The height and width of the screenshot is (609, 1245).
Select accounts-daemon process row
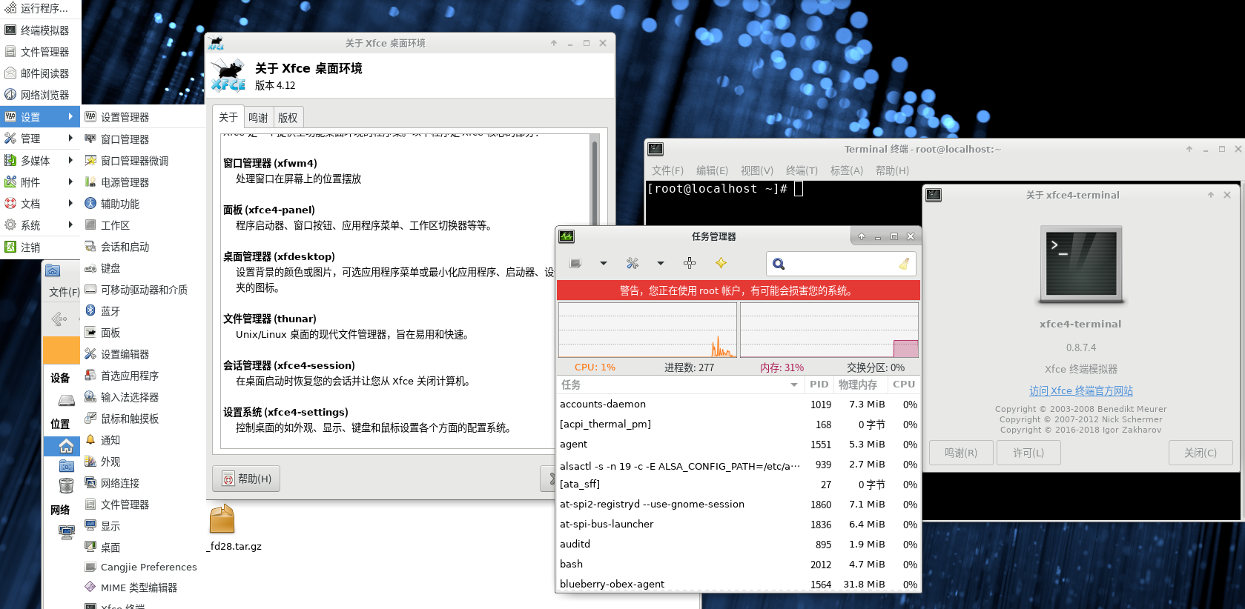pos(739,405)
